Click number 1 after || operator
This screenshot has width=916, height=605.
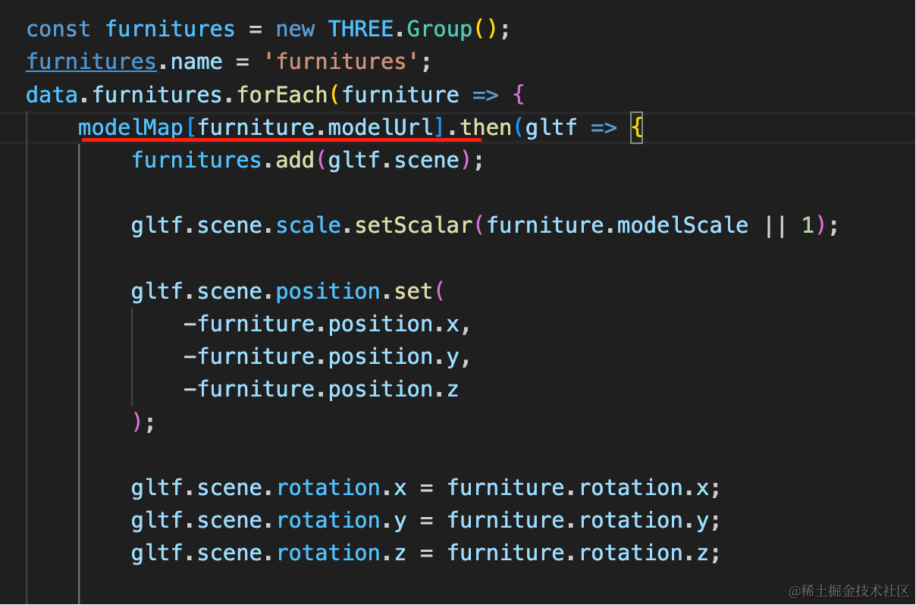tap(808, 225)
